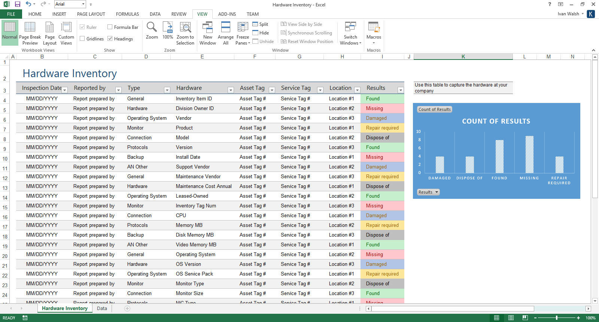Open the Type column filter dropdown
The image size is (599, 322).
[x=167, y=90]
